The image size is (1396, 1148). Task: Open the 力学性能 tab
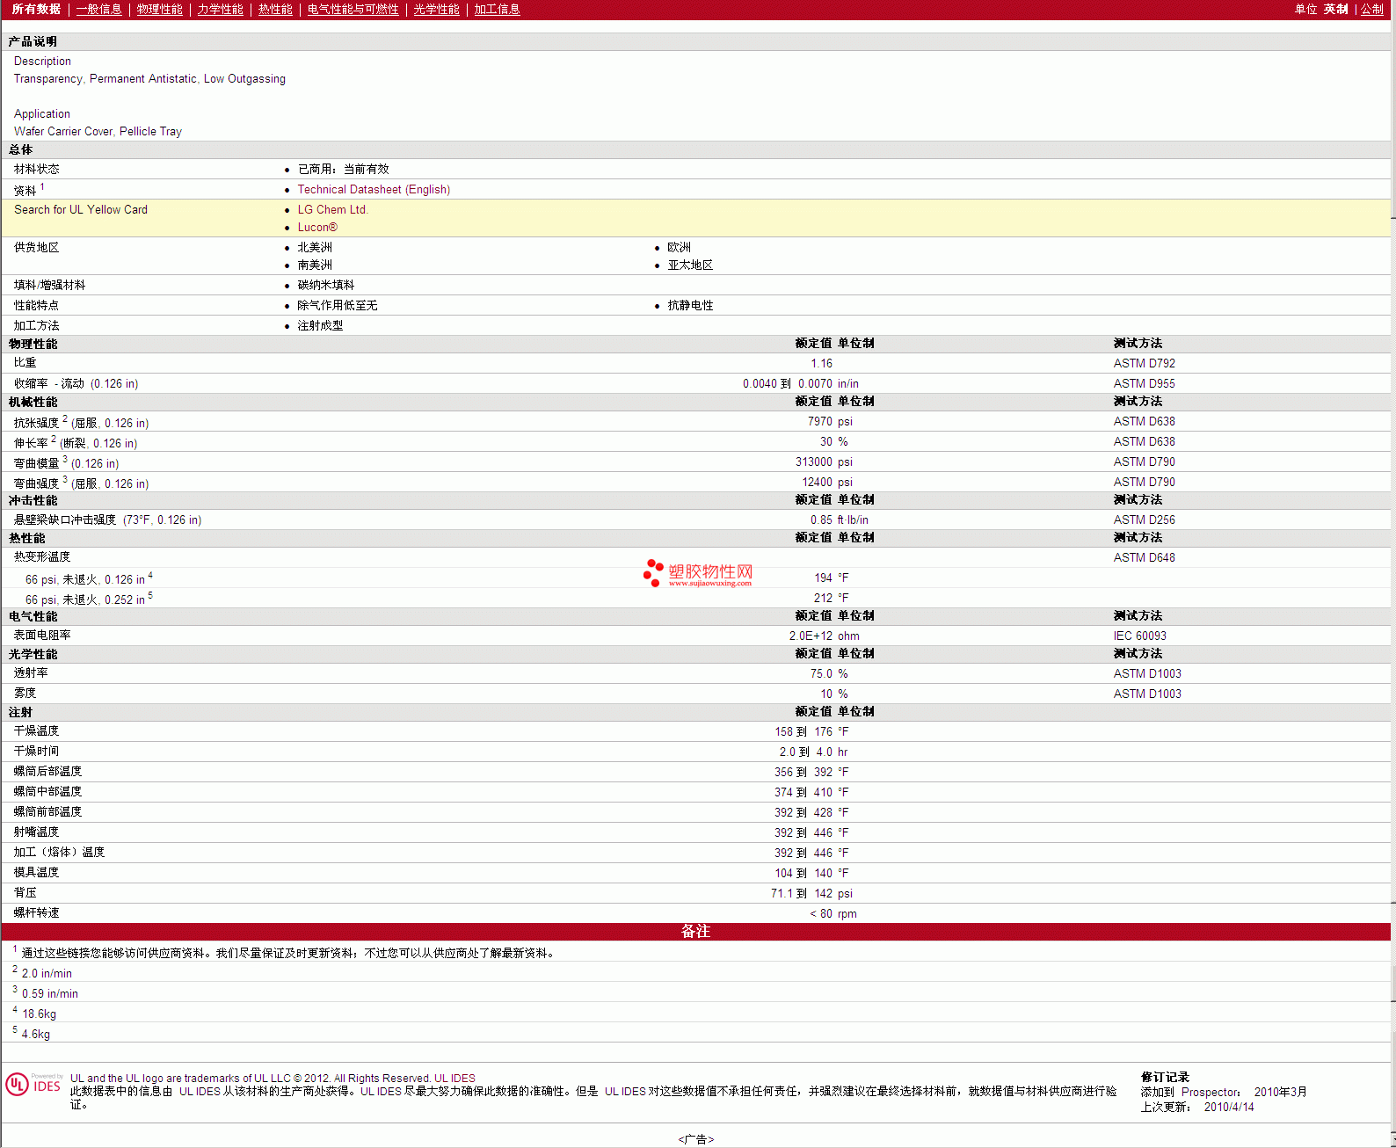[220, 9]
